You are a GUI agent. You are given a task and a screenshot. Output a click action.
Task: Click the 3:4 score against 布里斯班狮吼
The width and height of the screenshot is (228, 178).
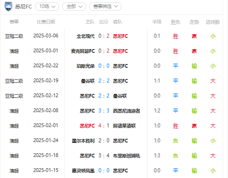[104, 156]
